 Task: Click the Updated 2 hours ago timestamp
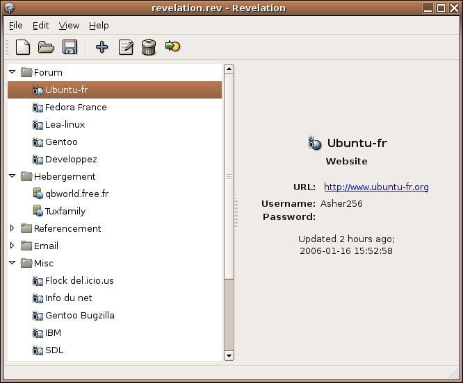(346, 245)
